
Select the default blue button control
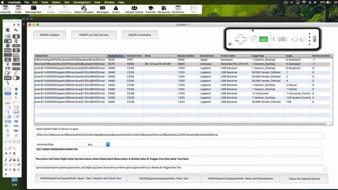pos(8,94)
